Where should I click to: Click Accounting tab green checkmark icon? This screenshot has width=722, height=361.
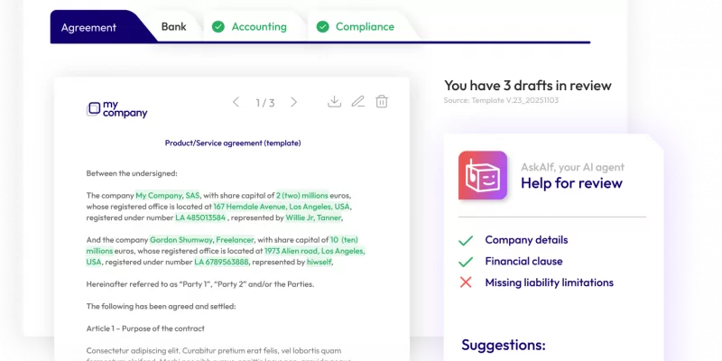point(218,27)
